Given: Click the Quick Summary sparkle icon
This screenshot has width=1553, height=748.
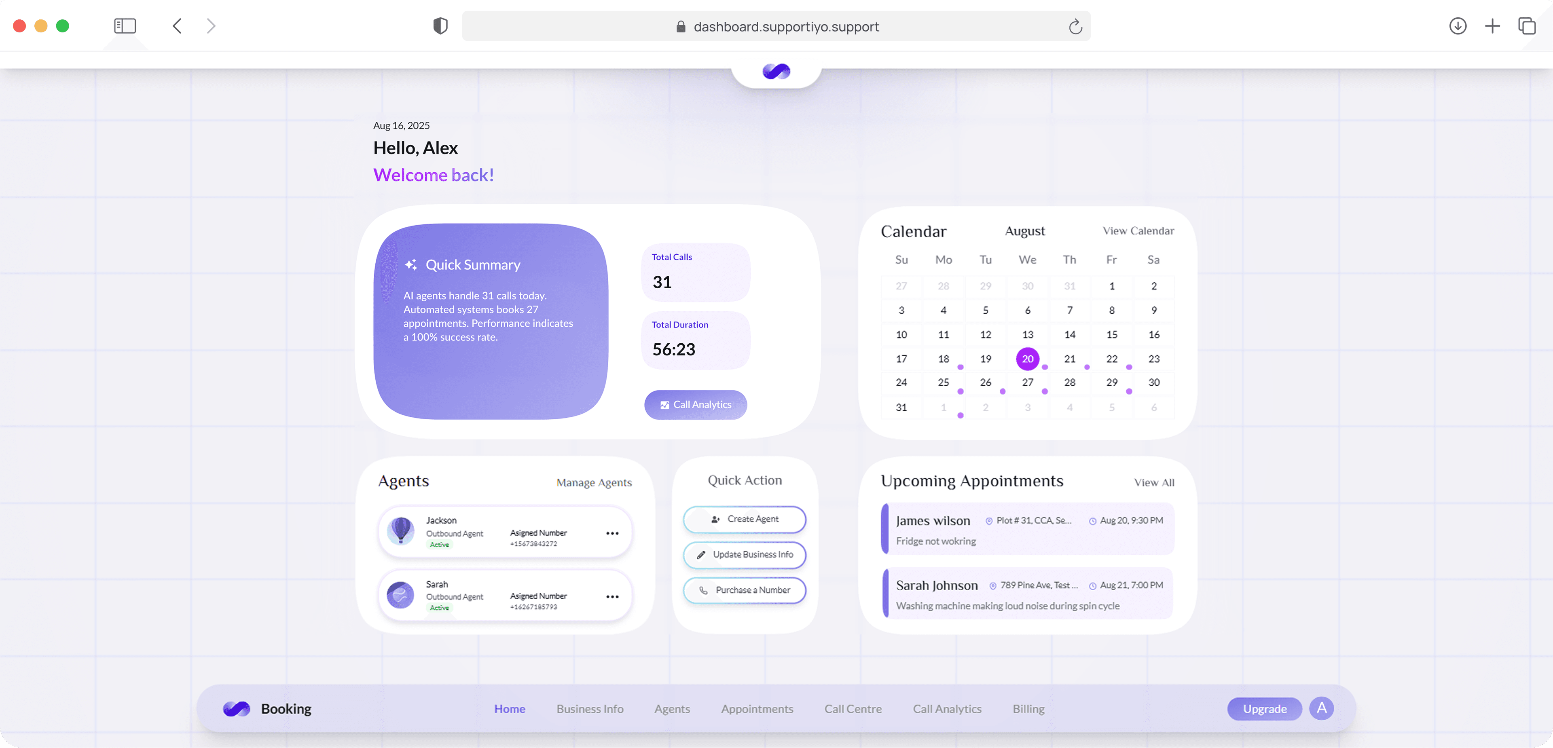Looking at the screenshot, I should click(410, 264).
